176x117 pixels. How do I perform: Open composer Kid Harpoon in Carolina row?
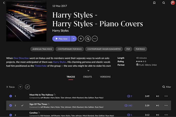point(45,116)
